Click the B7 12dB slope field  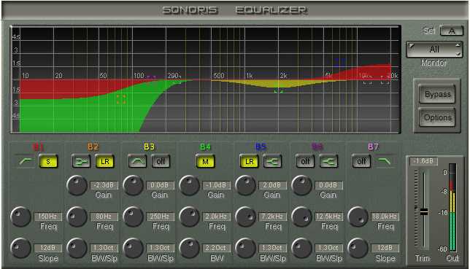[385, 248]
